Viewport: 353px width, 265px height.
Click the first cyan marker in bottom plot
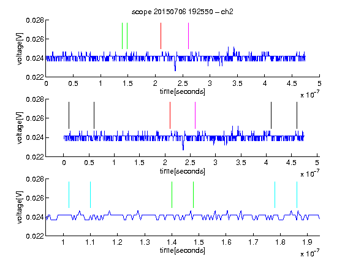point(69,194)
